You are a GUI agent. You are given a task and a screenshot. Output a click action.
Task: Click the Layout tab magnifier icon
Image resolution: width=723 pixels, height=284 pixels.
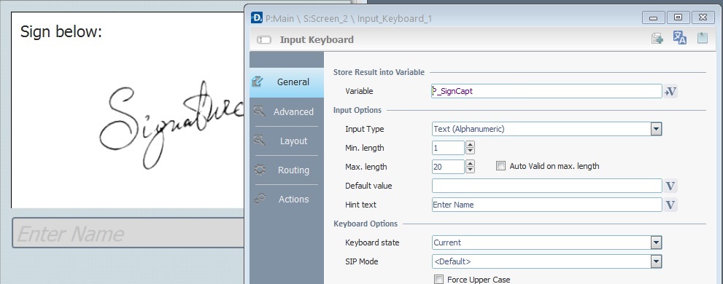pos(259,141)
